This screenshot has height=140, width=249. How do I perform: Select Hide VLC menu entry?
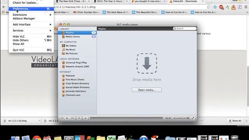pos(31,37)
